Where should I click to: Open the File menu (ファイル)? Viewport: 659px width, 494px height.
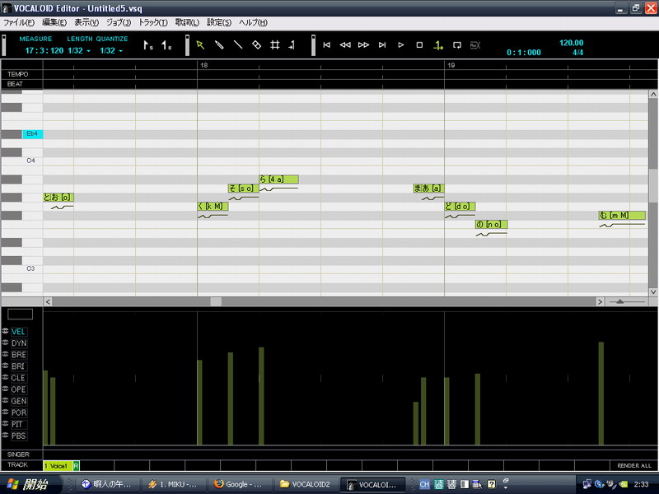click(x=19, y=23)
